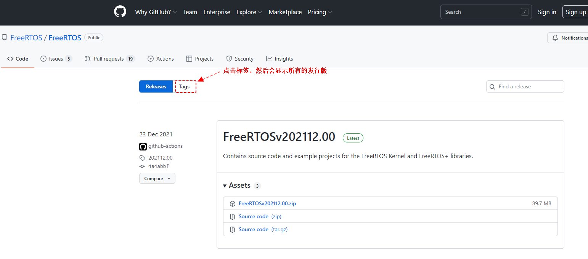The width and height of the screenshot is (588, 259).
Task: Select the zip file icon beside Source code (zip)
Action: click(233, 217)
